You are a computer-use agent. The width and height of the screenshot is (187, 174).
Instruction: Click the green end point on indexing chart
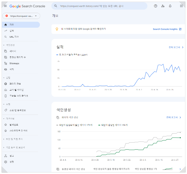[x=180, y=138]
